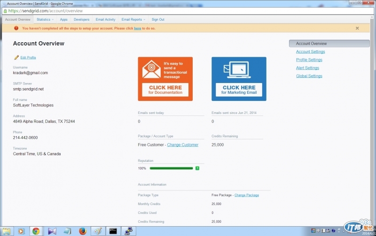Go to the Apps tab
This screenshot has height=236, width=376.
[63, 19]
